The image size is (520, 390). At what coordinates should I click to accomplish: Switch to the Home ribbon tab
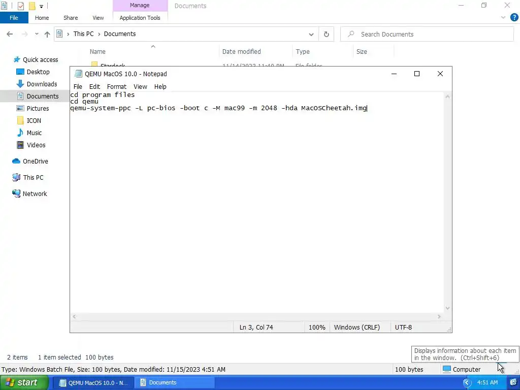(42, 18)
